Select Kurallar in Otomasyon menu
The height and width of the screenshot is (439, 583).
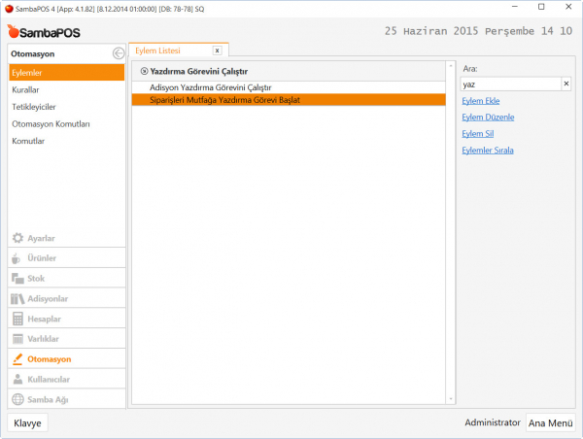point(25,89)
